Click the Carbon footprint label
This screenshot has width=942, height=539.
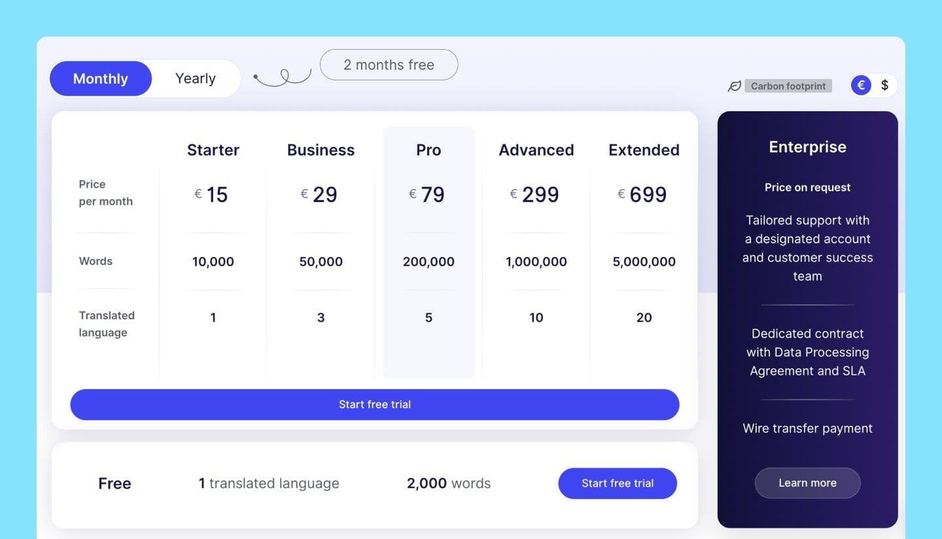[788, 86]
